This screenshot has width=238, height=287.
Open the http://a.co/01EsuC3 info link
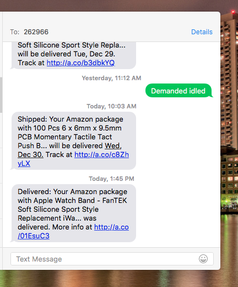111,227
